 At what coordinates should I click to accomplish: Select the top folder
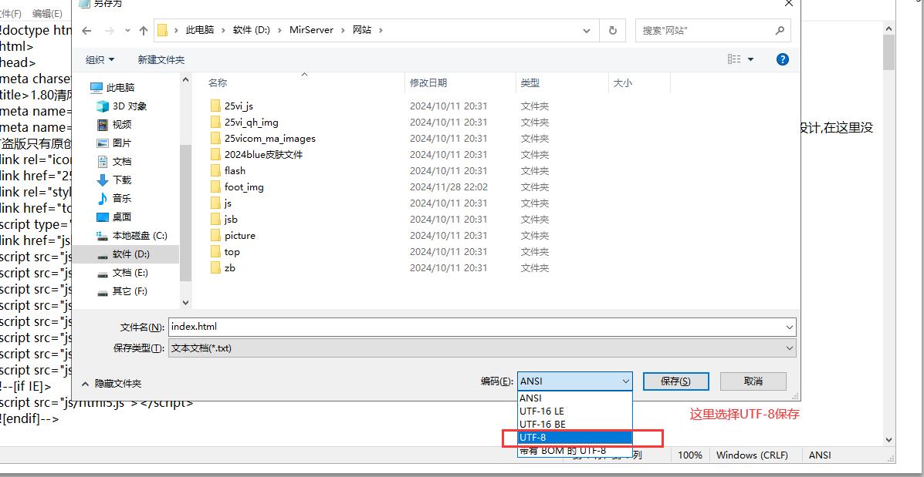pyautogui.click(x=232, y=252)
